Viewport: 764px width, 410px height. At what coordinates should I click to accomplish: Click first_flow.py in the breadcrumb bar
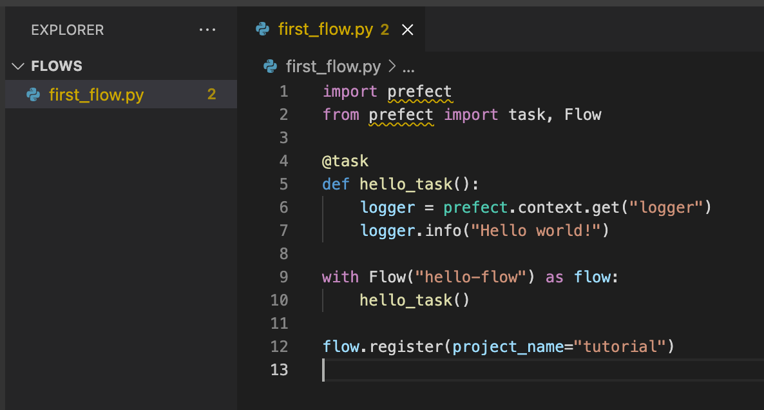pyautogui.click(x=333, y=66)
